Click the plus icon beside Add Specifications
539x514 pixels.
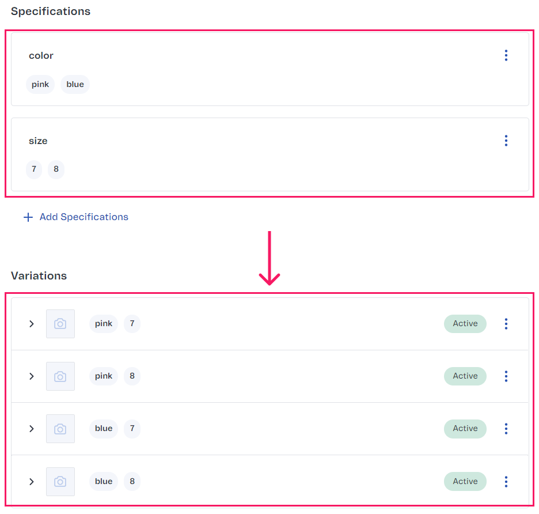[x=28, y=217]
